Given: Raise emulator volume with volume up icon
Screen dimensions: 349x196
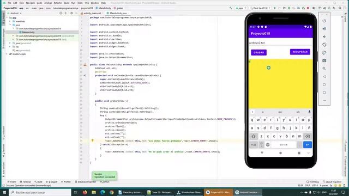Looking at the screenshot, I should [324, 29].
